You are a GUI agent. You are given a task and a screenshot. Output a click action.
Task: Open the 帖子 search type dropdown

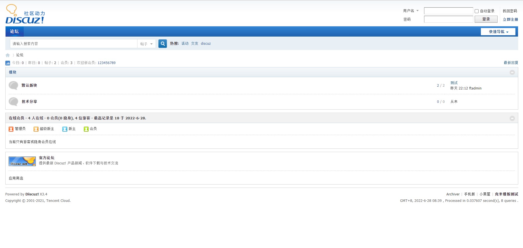[x=146, y=44]
